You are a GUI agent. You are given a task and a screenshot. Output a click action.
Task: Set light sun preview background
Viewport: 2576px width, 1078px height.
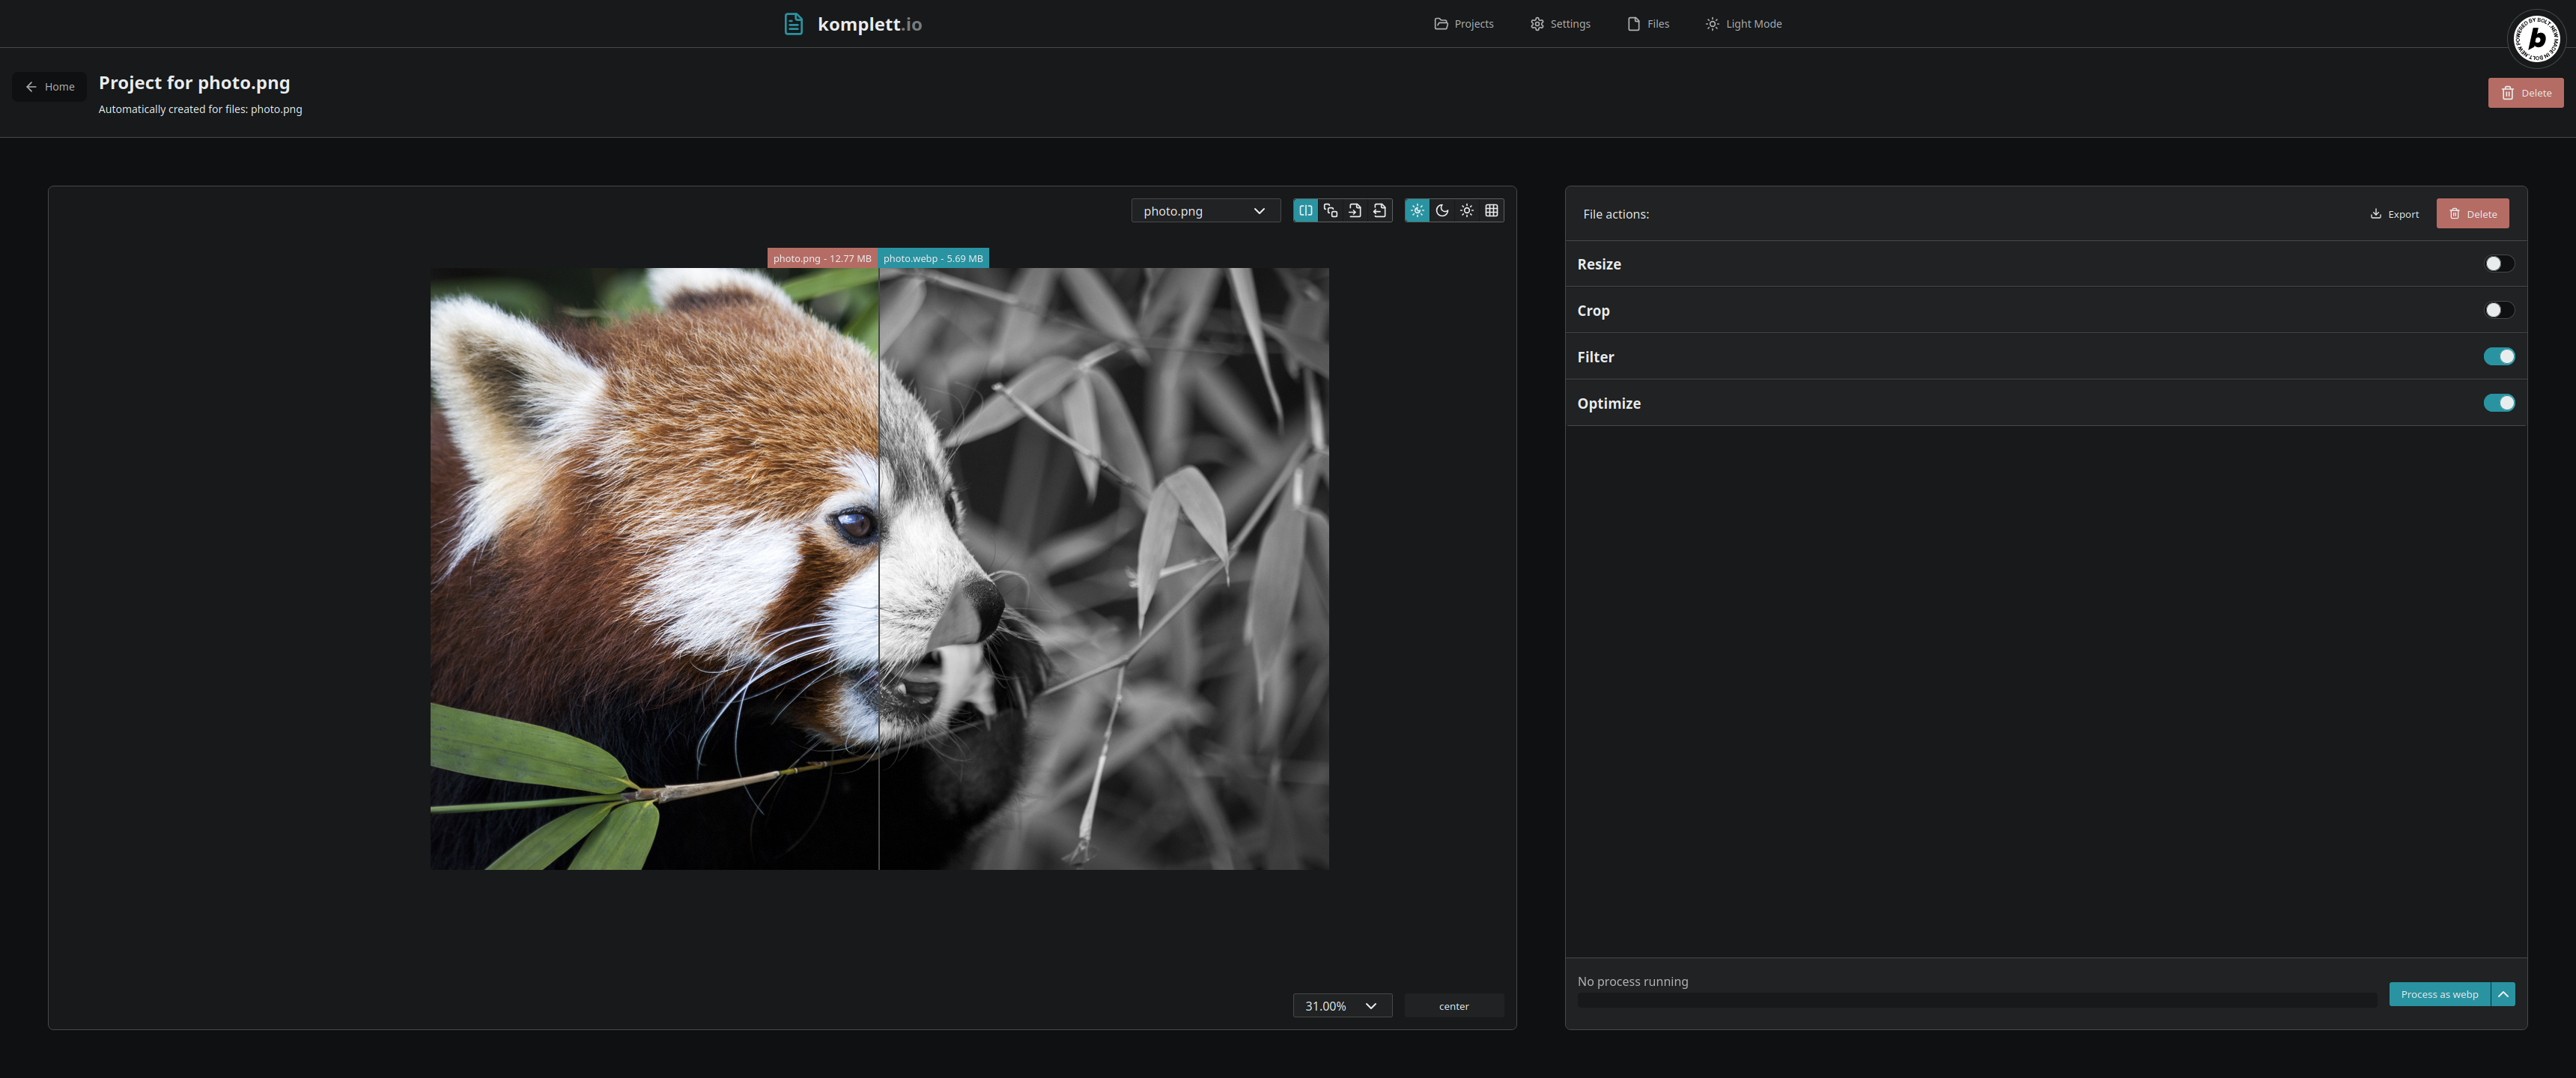tap(1467, 210)
